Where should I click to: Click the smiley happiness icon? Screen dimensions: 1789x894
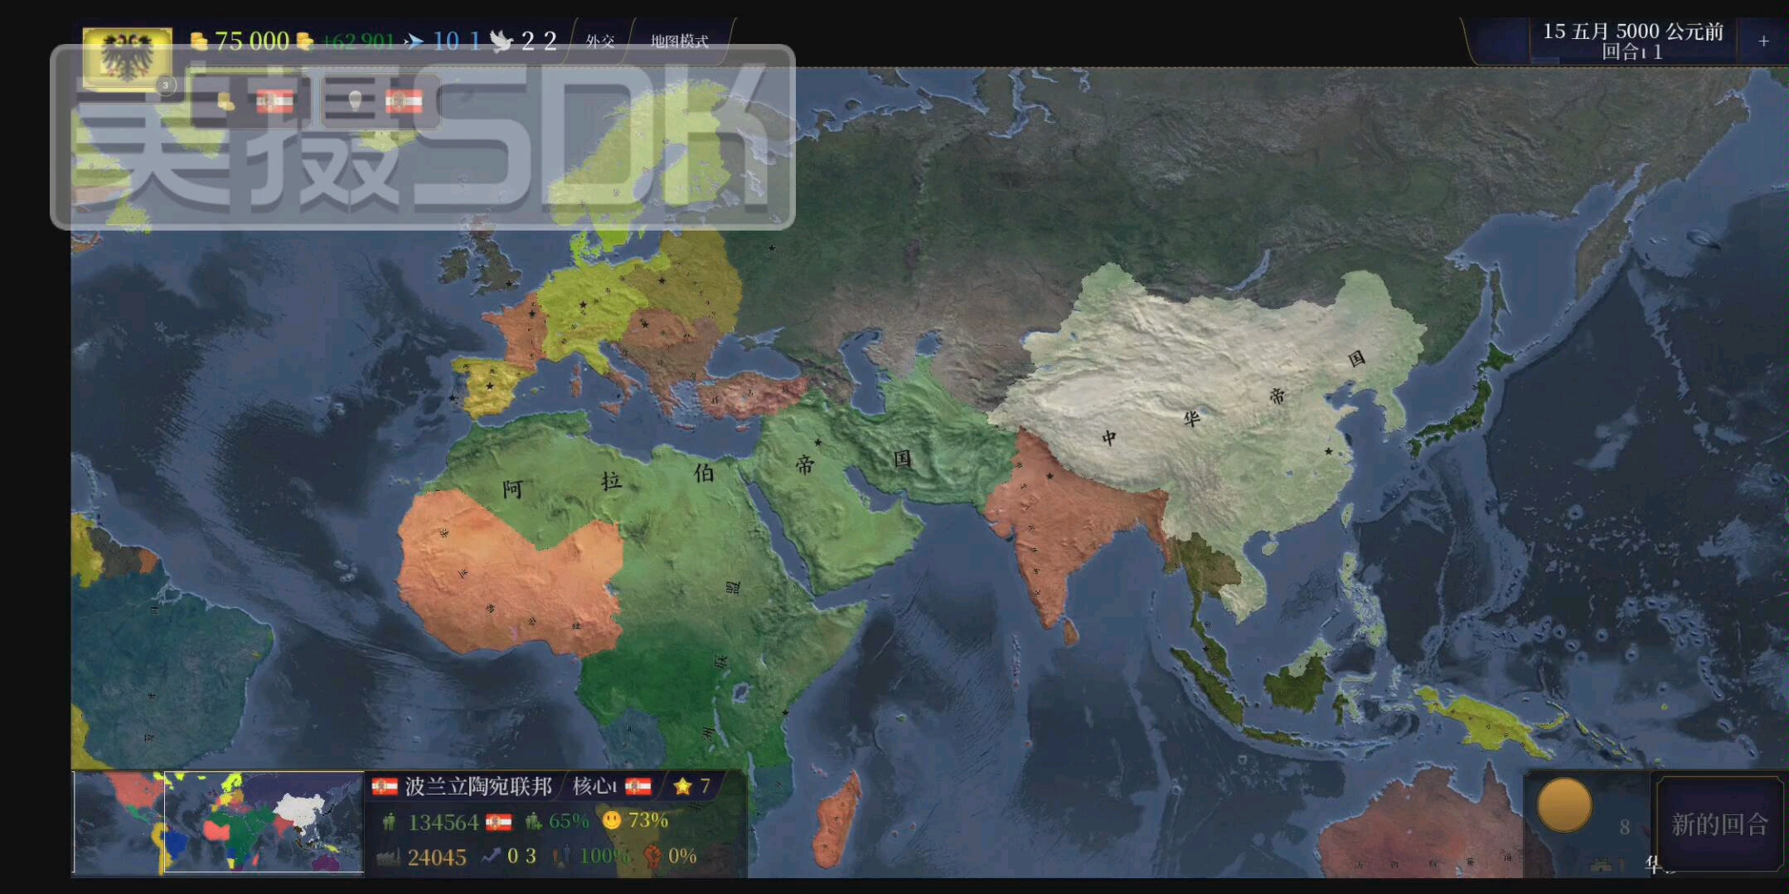coord(612,820)
